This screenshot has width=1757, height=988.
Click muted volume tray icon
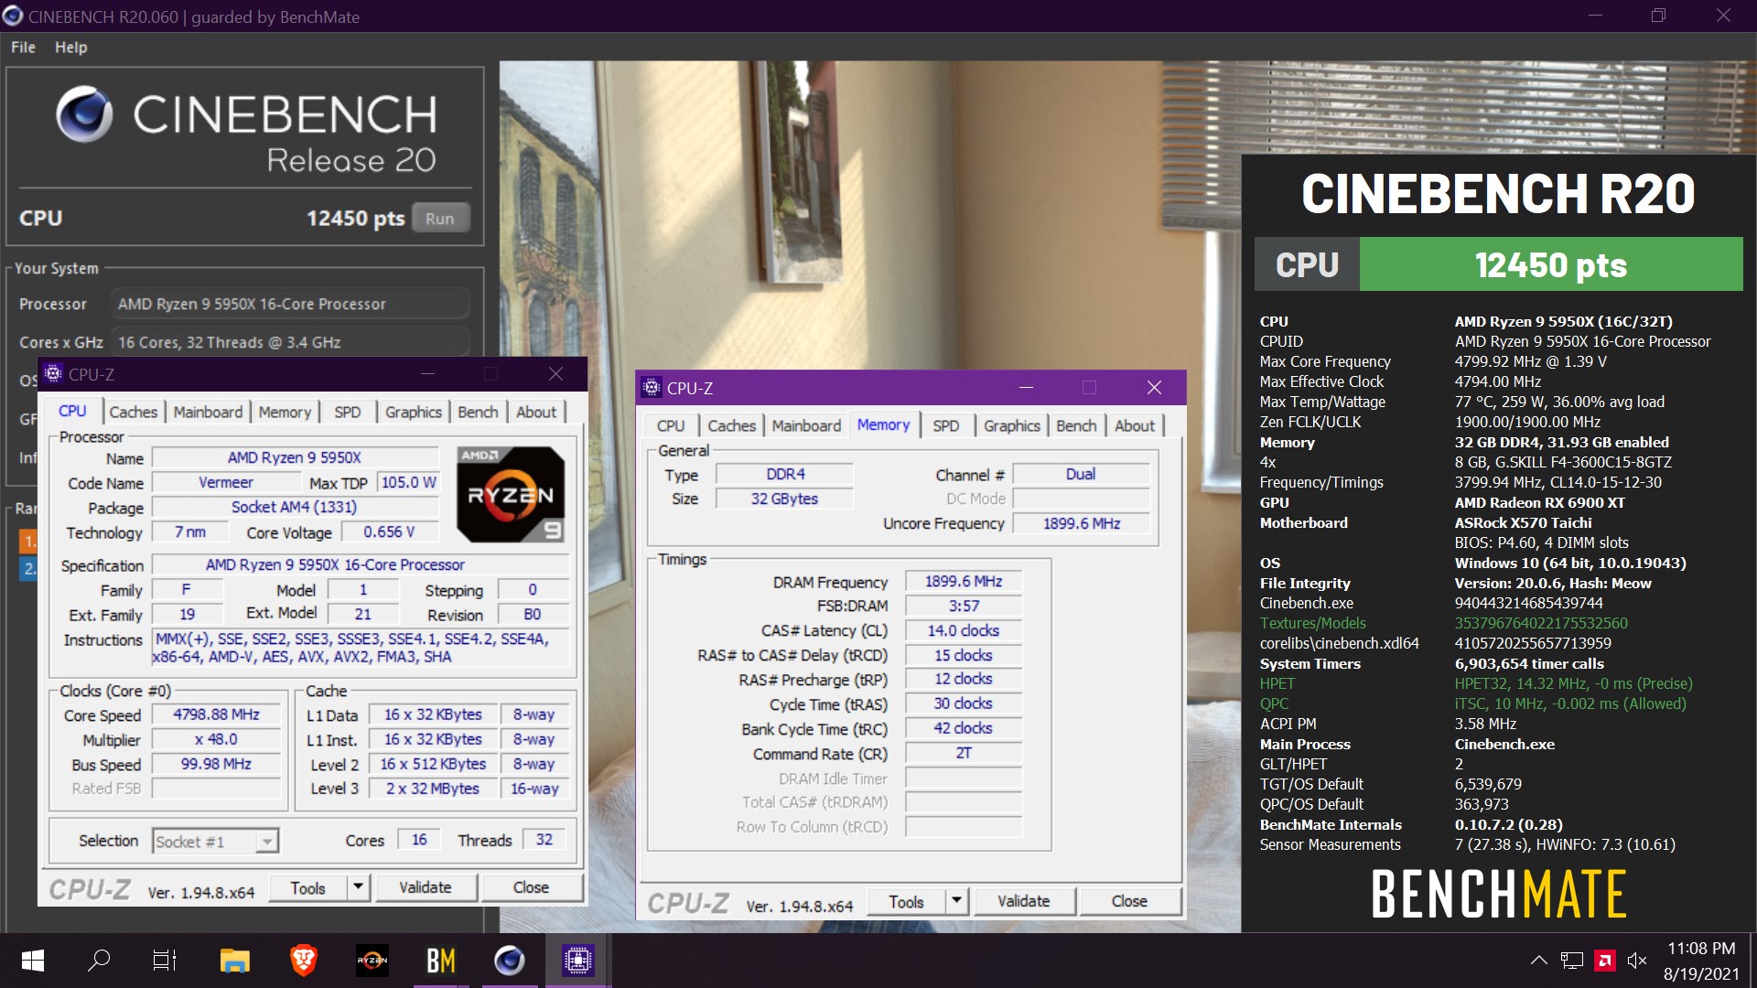point(1637,961)
